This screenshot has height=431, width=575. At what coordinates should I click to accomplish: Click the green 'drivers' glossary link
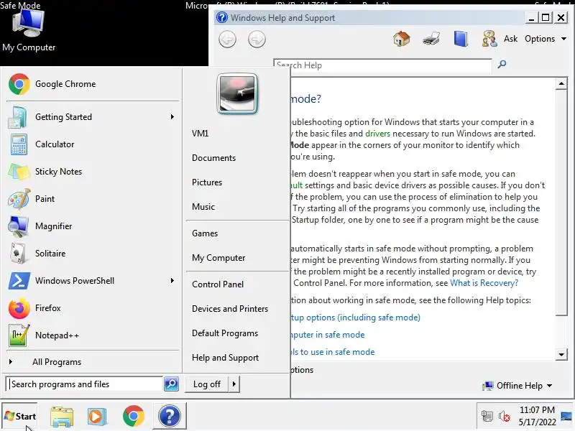pos(378,134)
